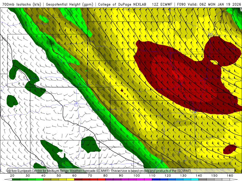242x181 pixels.
Task: Click the '160' value on color scale
Action: click(x=230, y=176)
